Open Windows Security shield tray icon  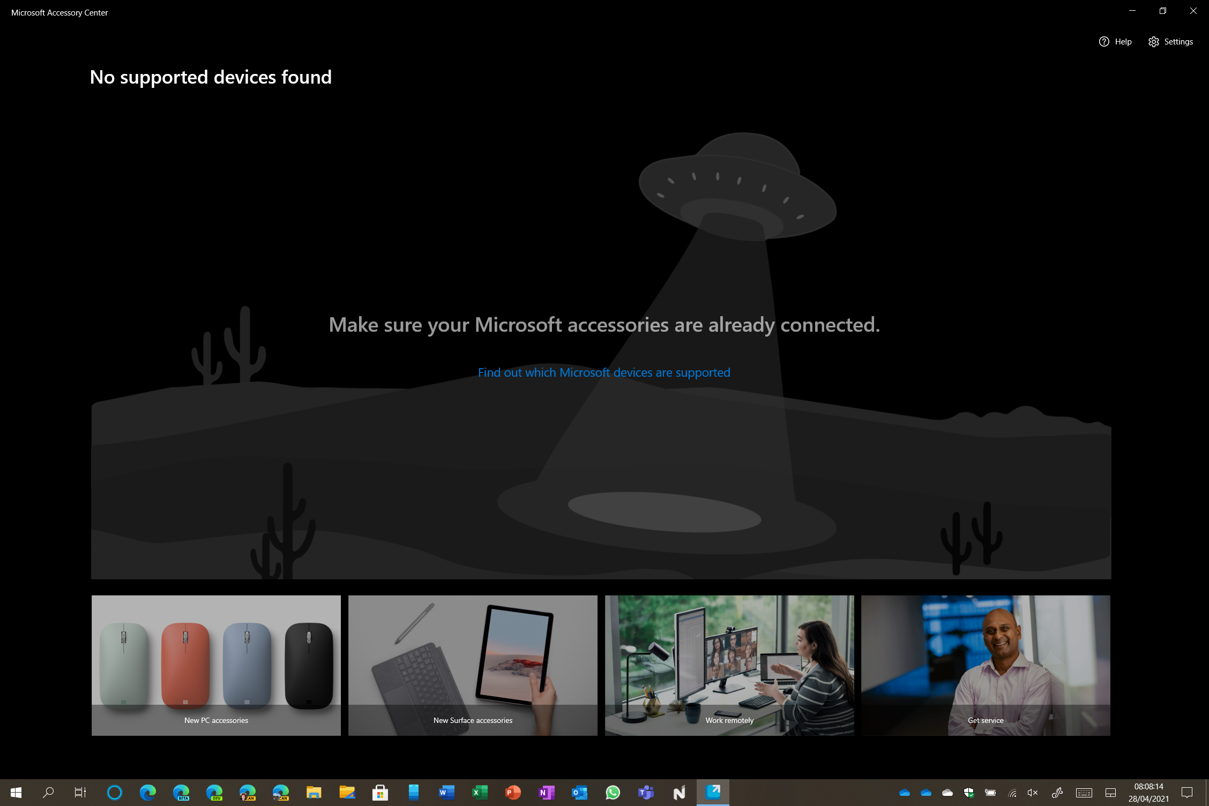pyautogui.click(x=969, y=793)
